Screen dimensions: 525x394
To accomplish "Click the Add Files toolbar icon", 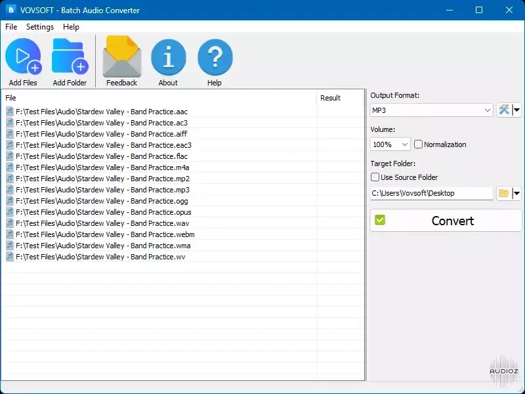I will click(x=23, y=56).
